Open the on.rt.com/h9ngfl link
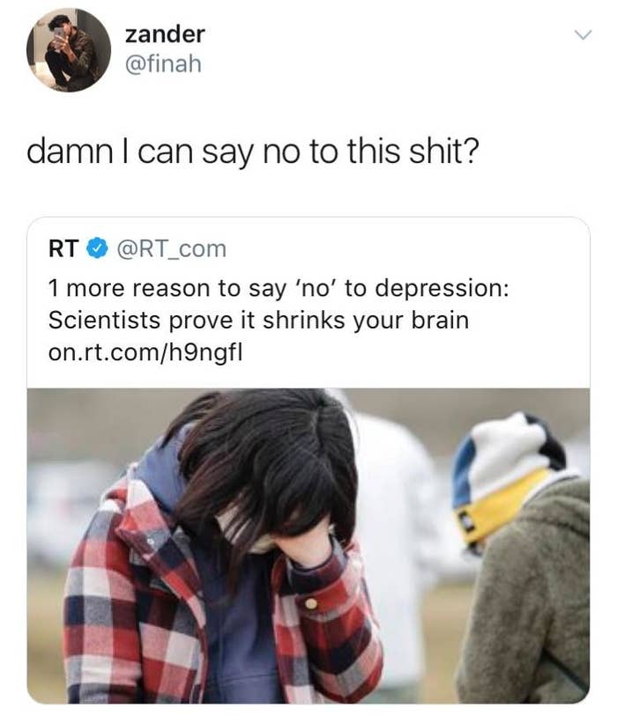Image resolution: width=617 pixels, height=716 pixels. (145, 352)
